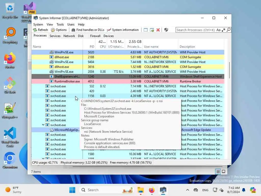Open the Git Bash desktop shortcut
This screenshot has height=196, width=261.
tap(10, 85)
